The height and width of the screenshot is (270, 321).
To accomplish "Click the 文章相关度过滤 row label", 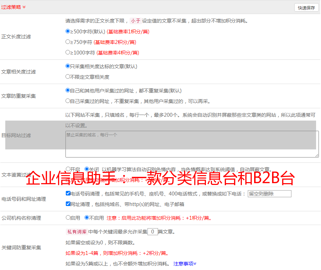I will pos(18,72).
